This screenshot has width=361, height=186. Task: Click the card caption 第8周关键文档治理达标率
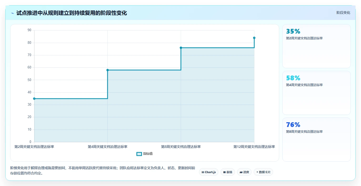[x=304, y=132]
